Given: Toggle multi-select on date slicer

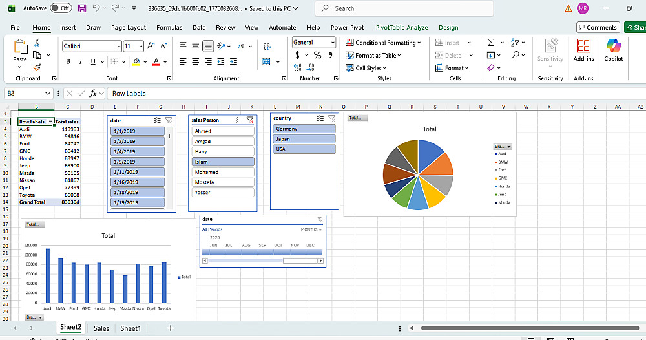Looking at the screenshot, I should pos(158,120).
